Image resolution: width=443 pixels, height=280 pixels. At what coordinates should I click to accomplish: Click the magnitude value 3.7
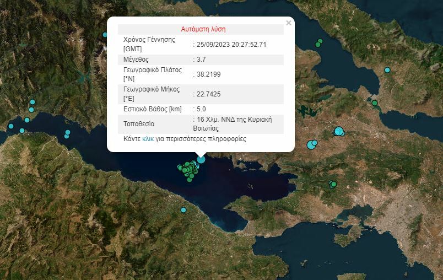coord(201,59)
